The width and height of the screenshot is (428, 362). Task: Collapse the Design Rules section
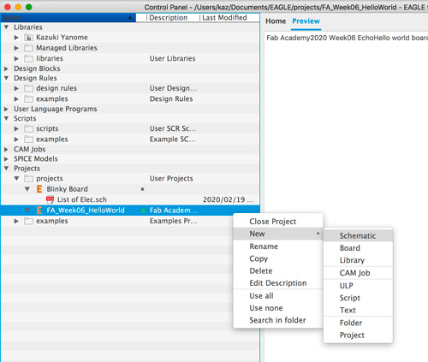tap(7, 78)
